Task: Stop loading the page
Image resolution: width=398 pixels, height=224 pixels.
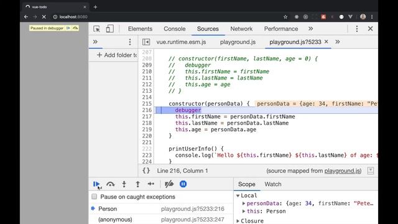Action: point(44,17)
